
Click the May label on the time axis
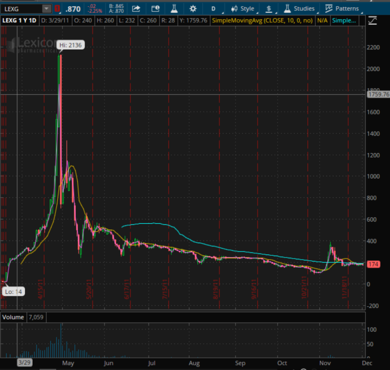68,363
